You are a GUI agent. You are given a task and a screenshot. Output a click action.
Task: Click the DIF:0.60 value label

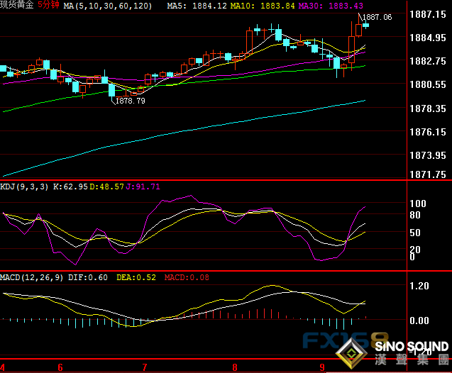tap(89, 277)
